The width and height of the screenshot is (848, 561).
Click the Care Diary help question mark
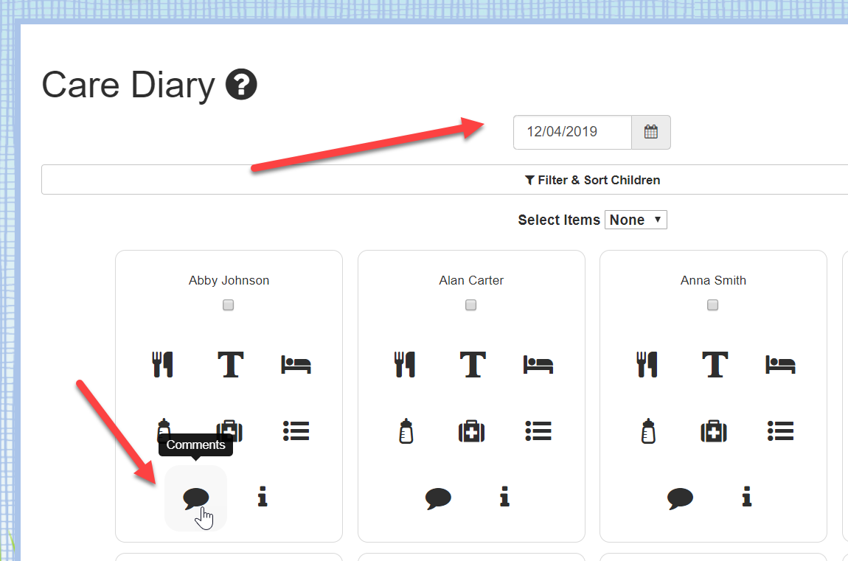241,84
